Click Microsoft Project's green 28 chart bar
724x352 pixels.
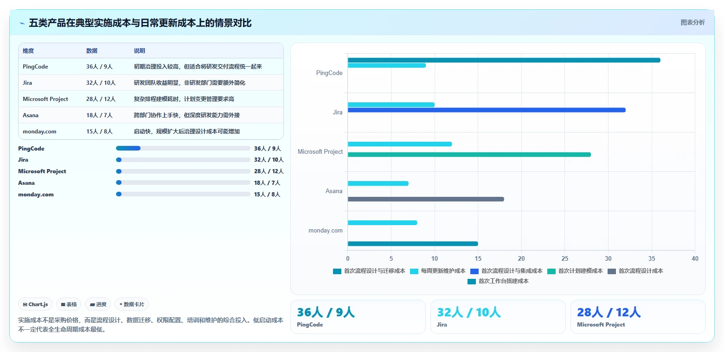(469, 154)
